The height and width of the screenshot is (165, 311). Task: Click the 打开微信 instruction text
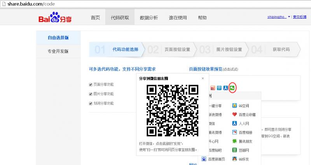[161, 144]
